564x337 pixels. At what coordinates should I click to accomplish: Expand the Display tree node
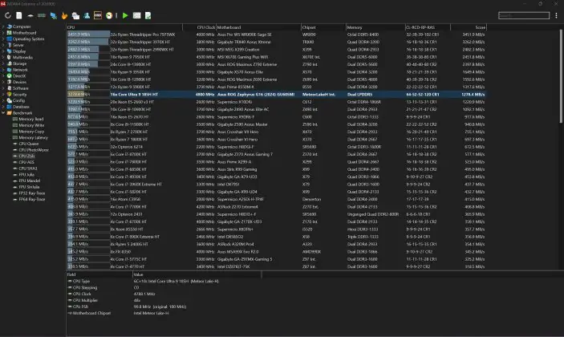click(x=3, y=51)
